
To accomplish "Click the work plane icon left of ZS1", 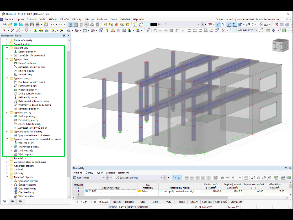I will pyautogui.click(x=141, y=25).
